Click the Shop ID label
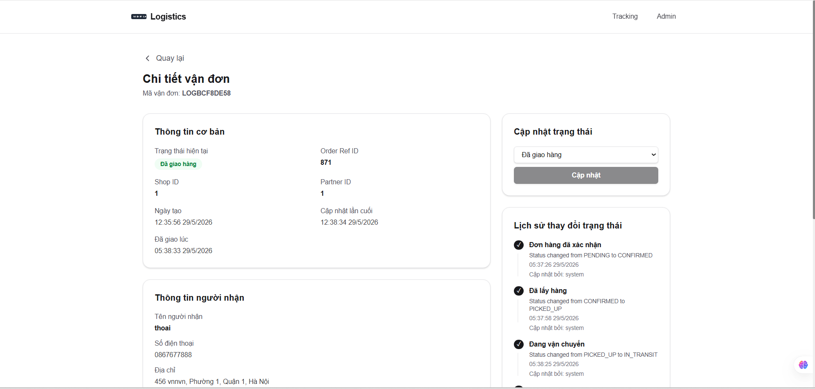815x389 pixels. [166, 182]
